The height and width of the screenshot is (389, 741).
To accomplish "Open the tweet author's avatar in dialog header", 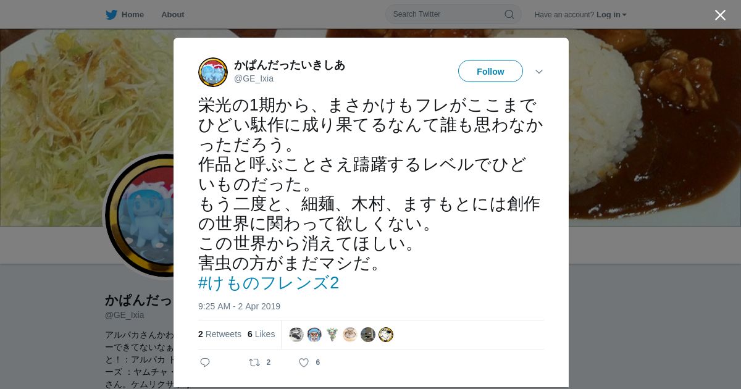I will (x=213, y=72).
